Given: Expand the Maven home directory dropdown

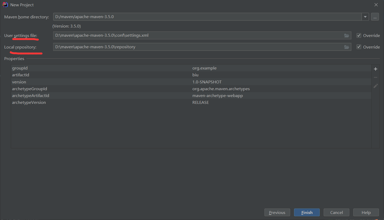Looking at the screenshot, I should pyautogui.click(x=365, y=17).
